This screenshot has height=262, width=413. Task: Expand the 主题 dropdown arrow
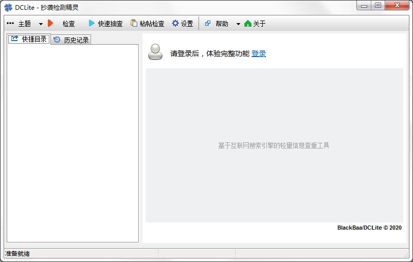click(41, 24)
